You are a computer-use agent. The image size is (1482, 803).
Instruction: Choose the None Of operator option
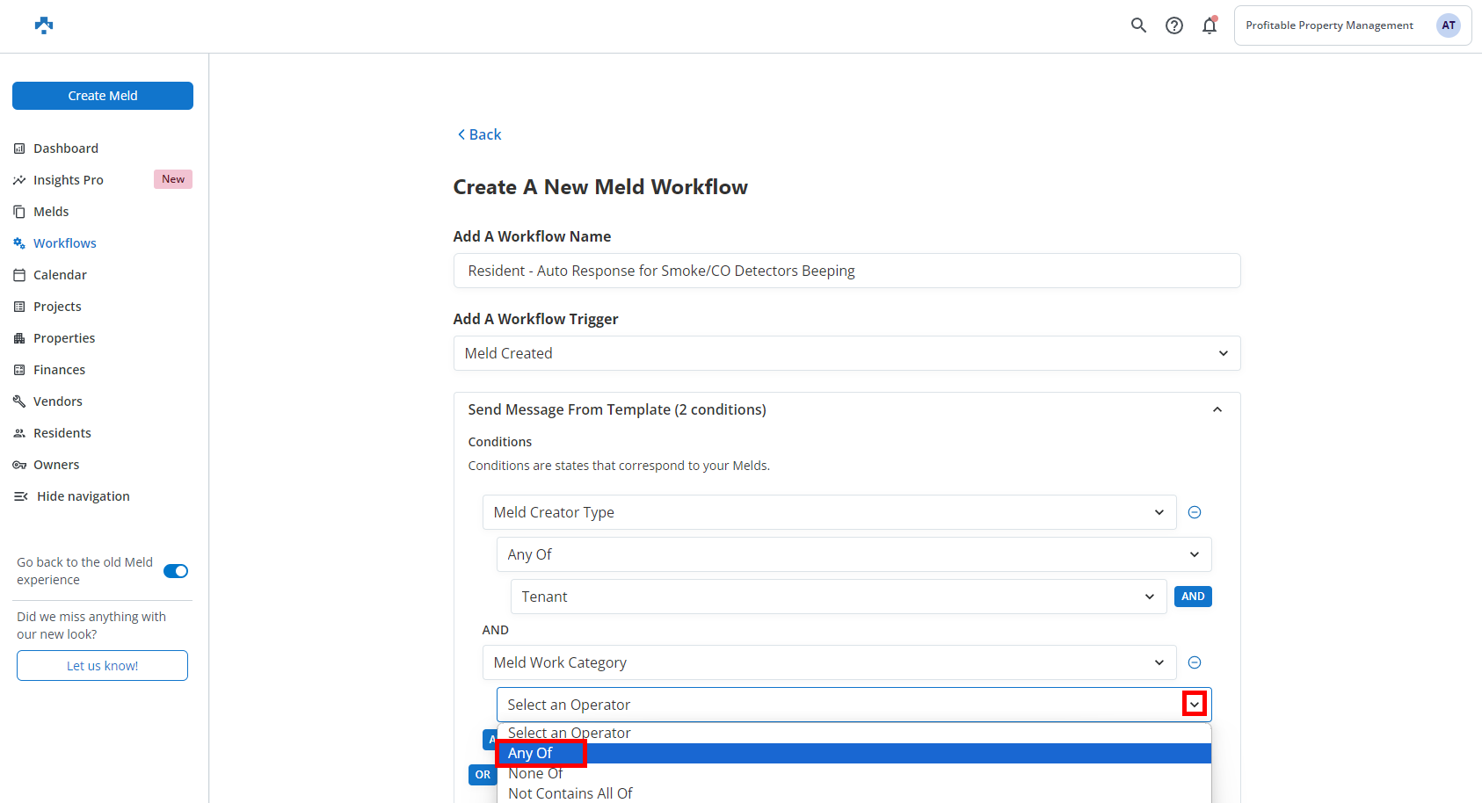tap(535, 773)
